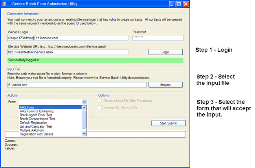Click the form list scroll-up arrow
The width and height of the screenshot is (255, 168).
[84, 108]
